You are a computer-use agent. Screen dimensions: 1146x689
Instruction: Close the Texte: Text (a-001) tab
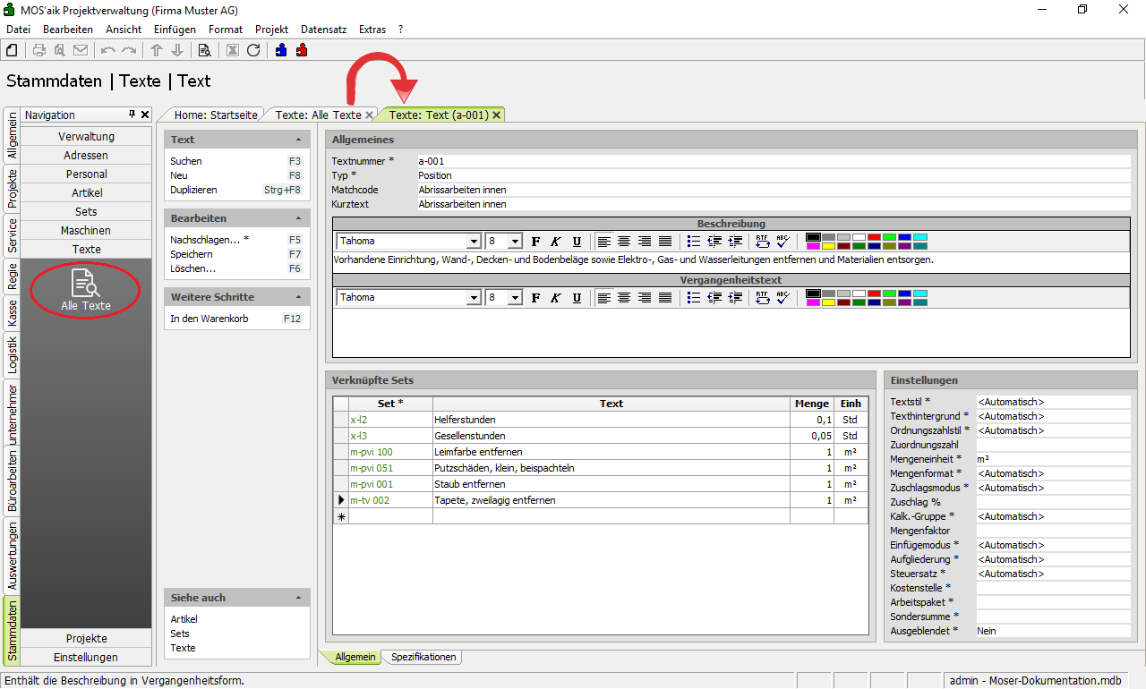(x=496, y=115)
